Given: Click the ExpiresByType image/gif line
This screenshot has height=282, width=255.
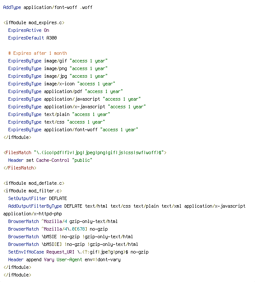Looking at the screenshot, I should 58,61.
